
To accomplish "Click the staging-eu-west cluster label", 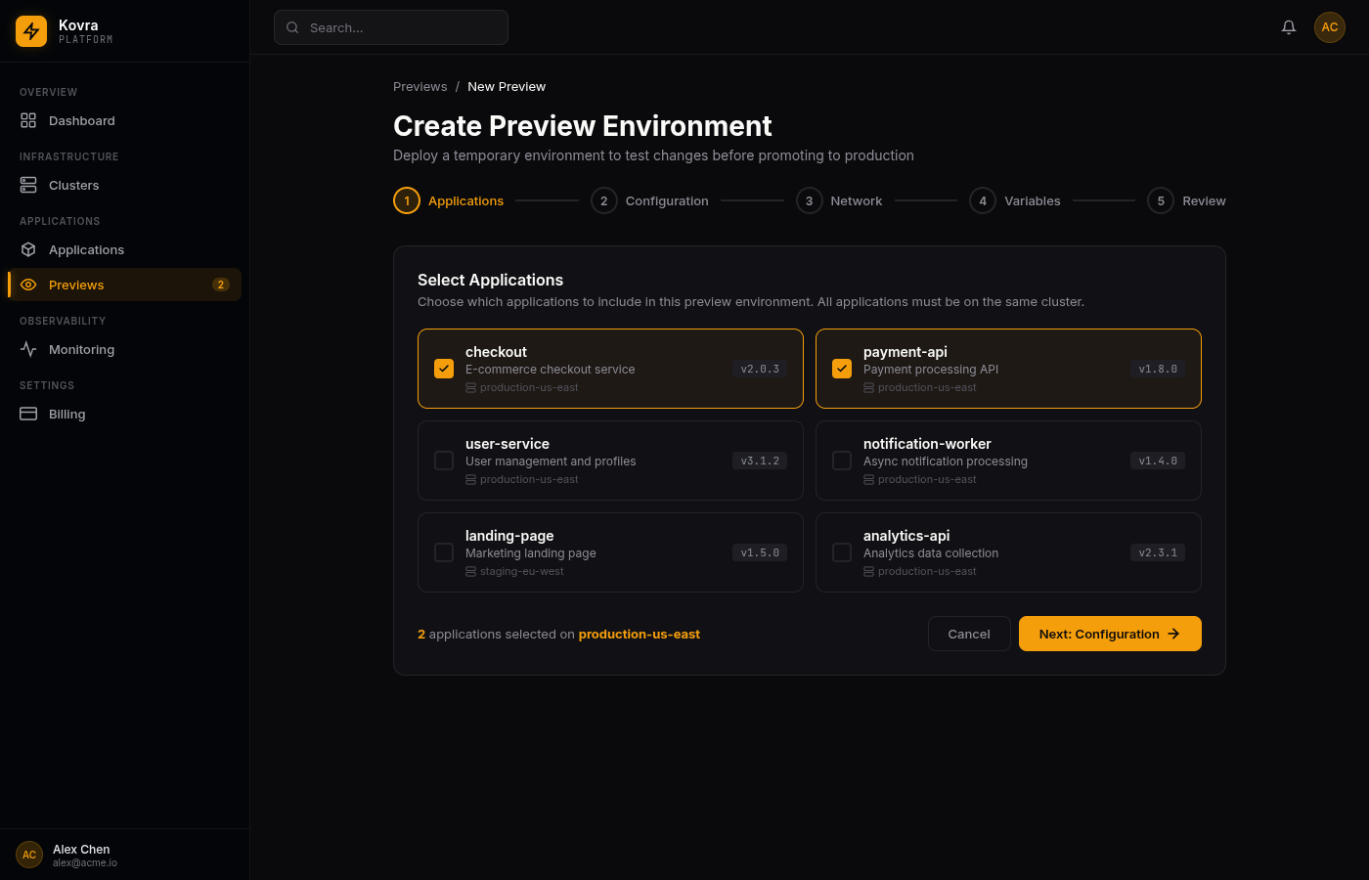I will [x=521, y=572].
